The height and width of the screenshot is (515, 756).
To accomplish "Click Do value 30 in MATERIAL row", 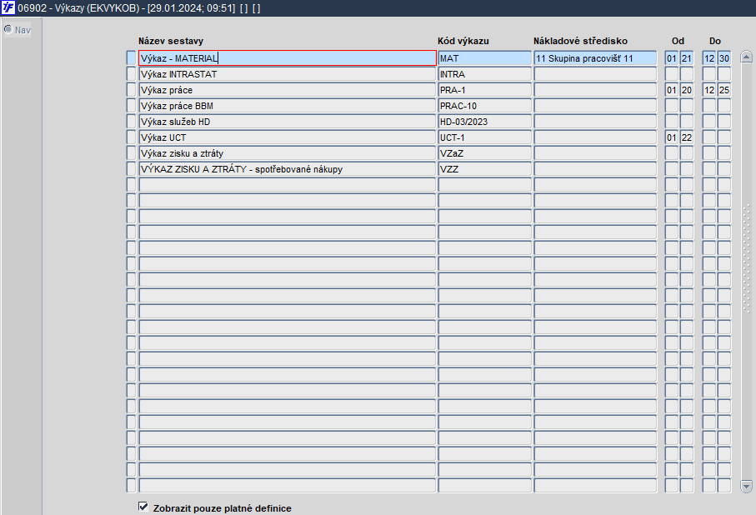I will tap(724, 57).
